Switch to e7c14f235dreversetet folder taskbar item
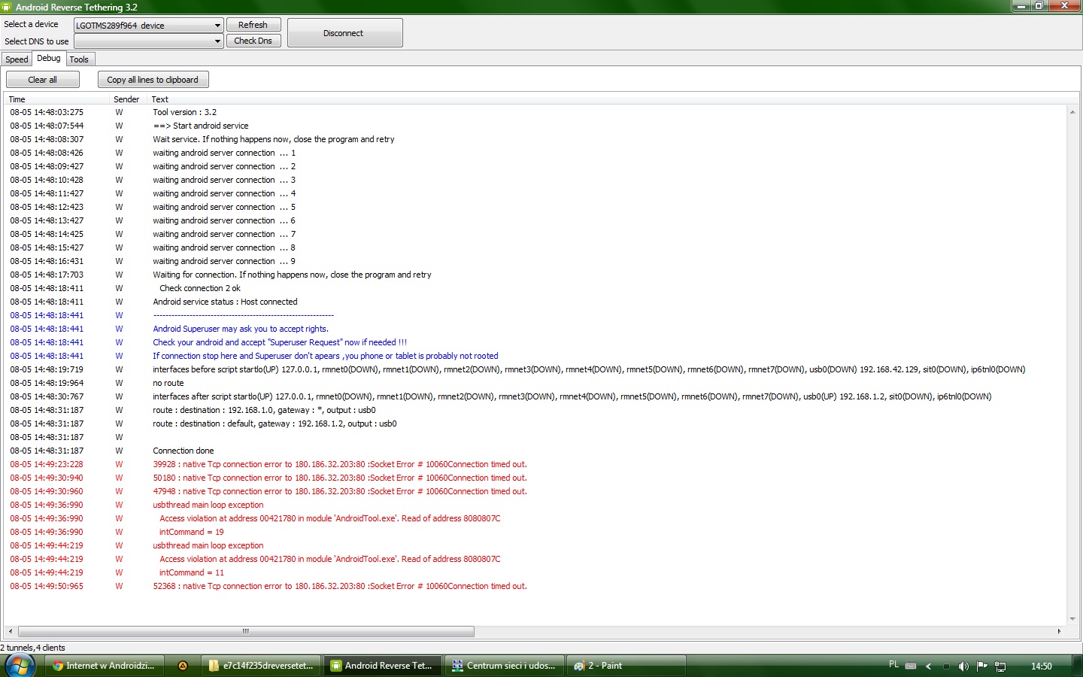The width and height of the screenshot is (1083, 677). coord(261,666)
